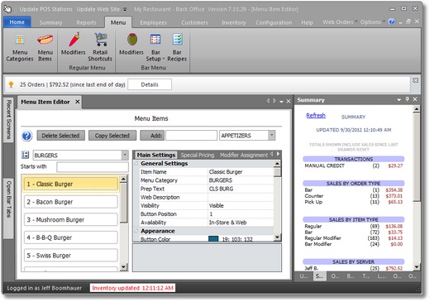Image resolution: width=430 pixels, height=302 pixels.
Task: Switch to Modifier Assignment tab
Action: pyautogui.click(x=244, y=155)
